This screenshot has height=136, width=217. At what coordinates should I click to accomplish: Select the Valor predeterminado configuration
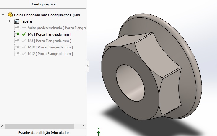click(x=57, y=28)
